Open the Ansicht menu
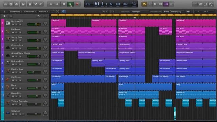Screen dimensions: 217x122 click(x=43, y=12)
